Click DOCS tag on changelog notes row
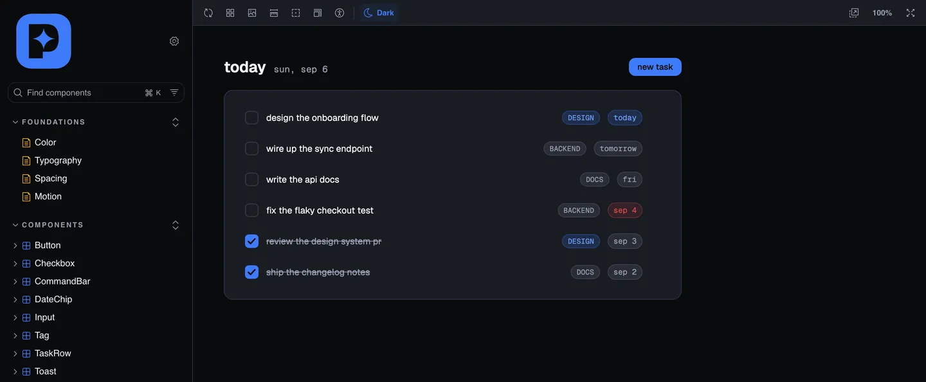This screenshot has width=926, height=382. [585, 272]
